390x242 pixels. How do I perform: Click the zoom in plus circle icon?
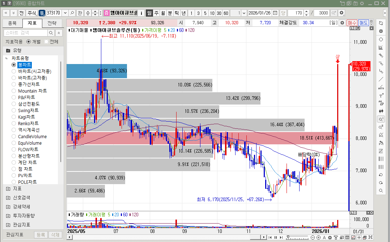pos(318,238)
